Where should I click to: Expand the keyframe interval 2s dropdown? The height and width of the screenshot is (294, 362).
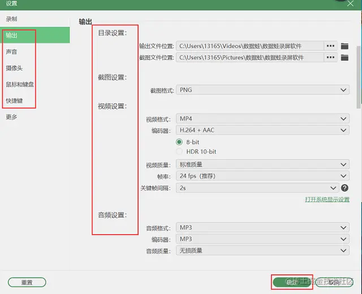point(257,188)
